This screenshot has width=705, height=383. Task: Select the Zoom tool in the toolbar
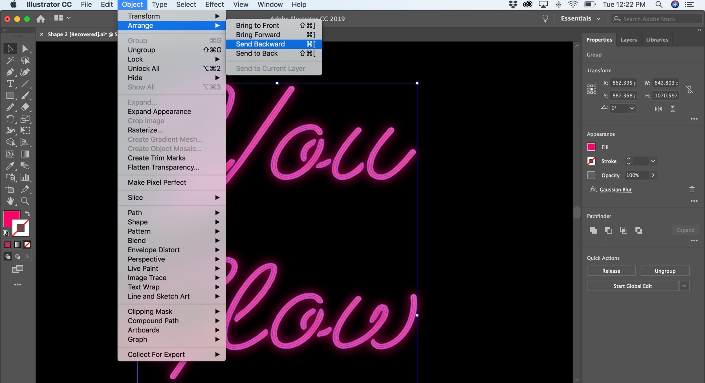pyautogui.click(x=25, y=201)
